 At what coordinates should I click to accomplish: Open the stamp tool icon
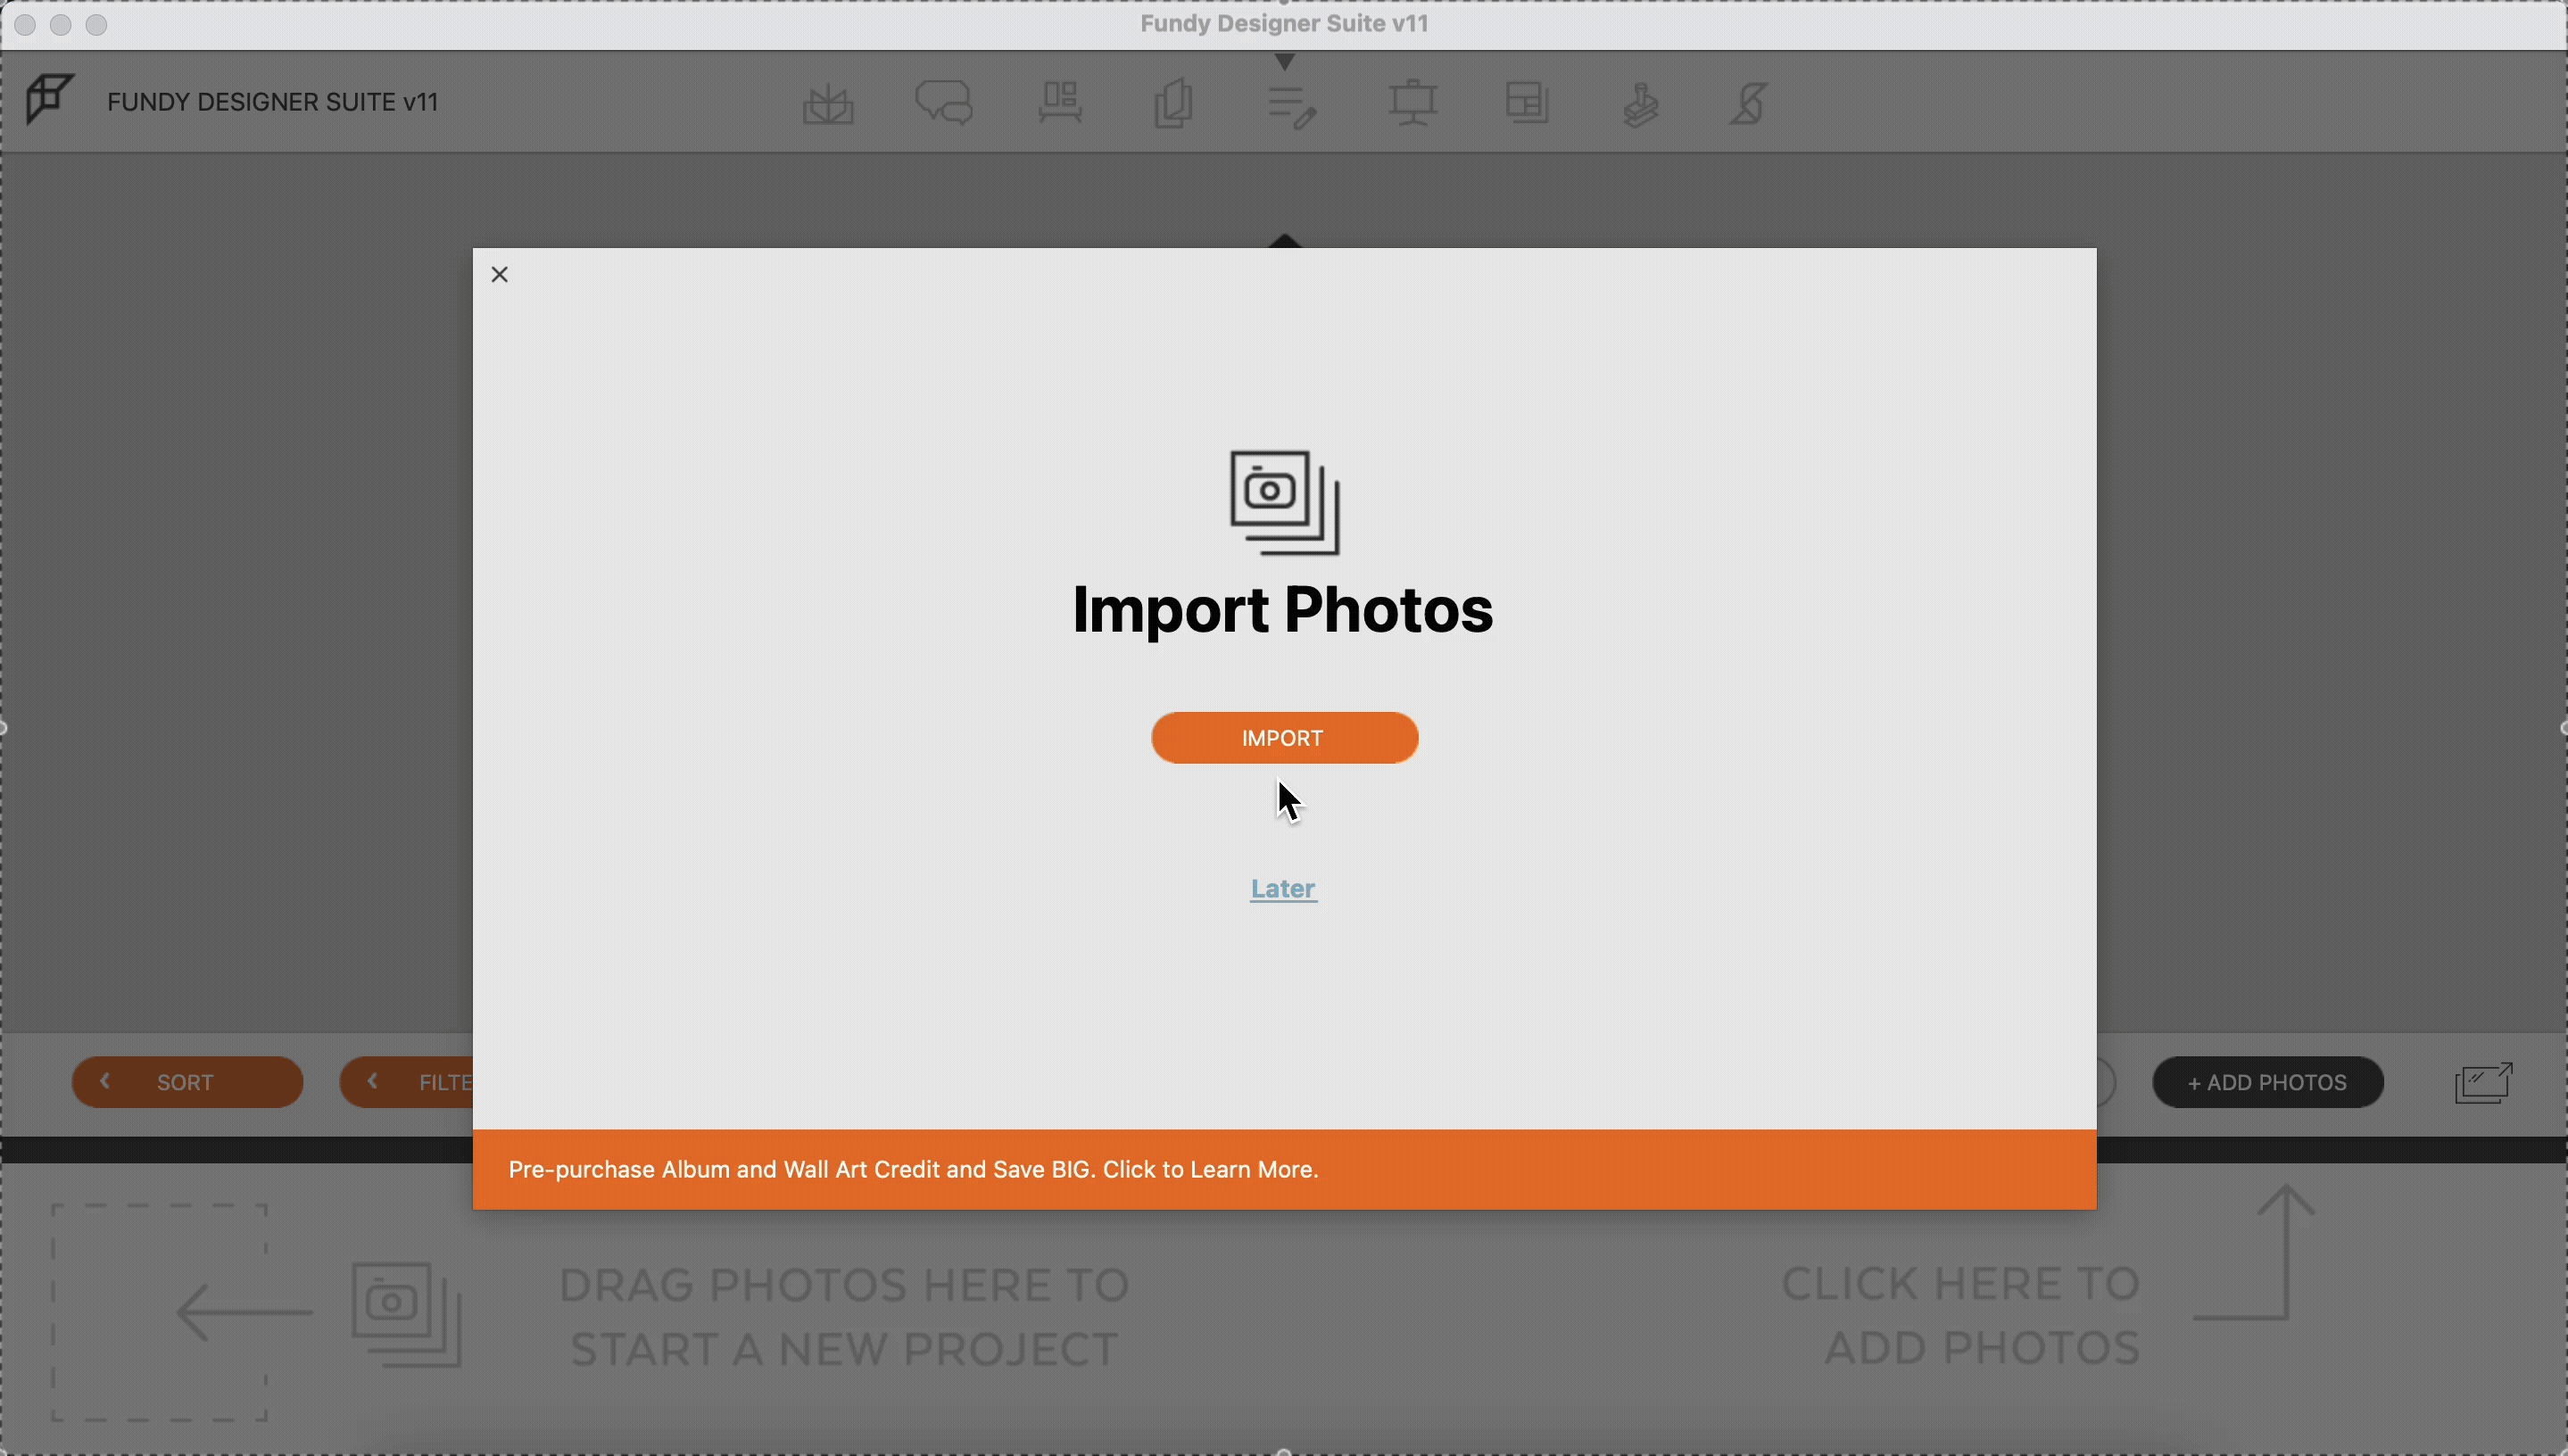tap(1640, 104)
